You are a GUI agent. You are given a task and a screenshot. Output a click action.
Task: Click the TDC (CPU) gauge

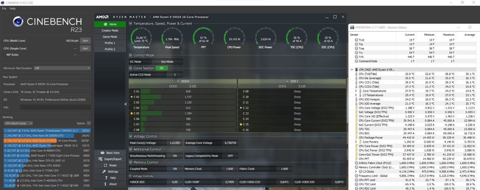click(x=297, y=38)
